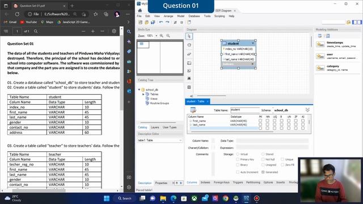Image resolution: width=363 pixels, height=204 pixels.
Task: Switch to the Layers tab
Action: click(155, 127)
